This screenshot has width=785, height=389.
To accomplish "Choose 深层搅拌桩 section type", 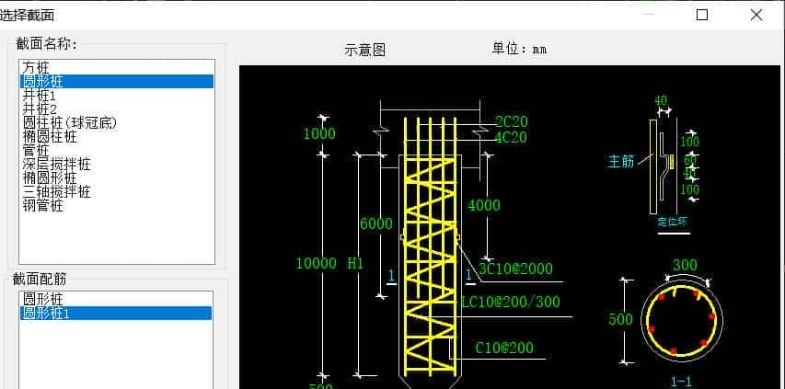I will tap(56, 164).
